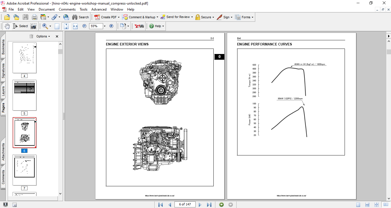
Task: Enable Continuous page layout in status bar
Action: pos(367,205)
